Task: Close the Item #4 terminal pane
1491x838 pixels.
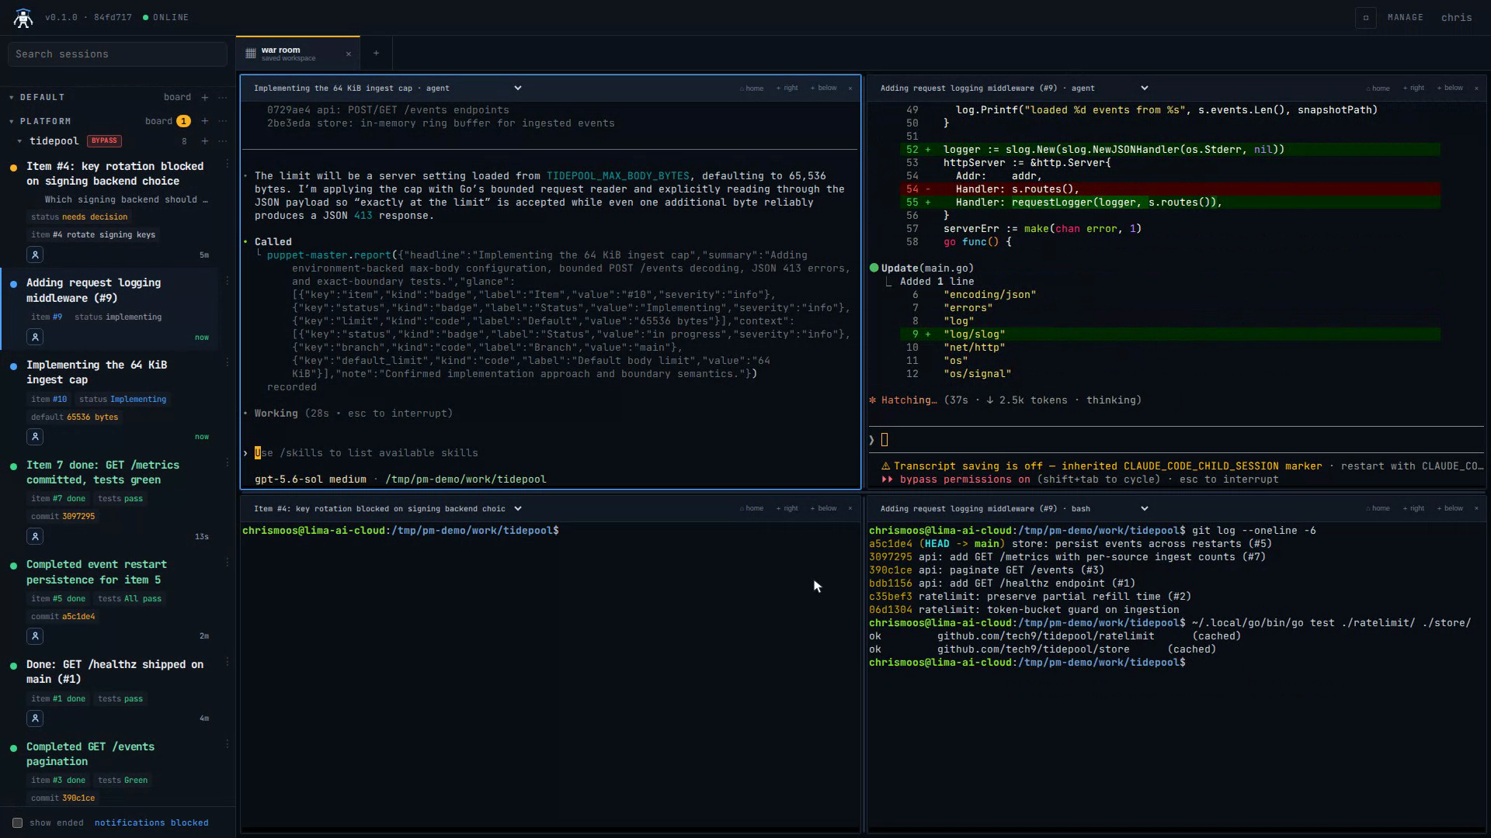Action: click(850, 509)
